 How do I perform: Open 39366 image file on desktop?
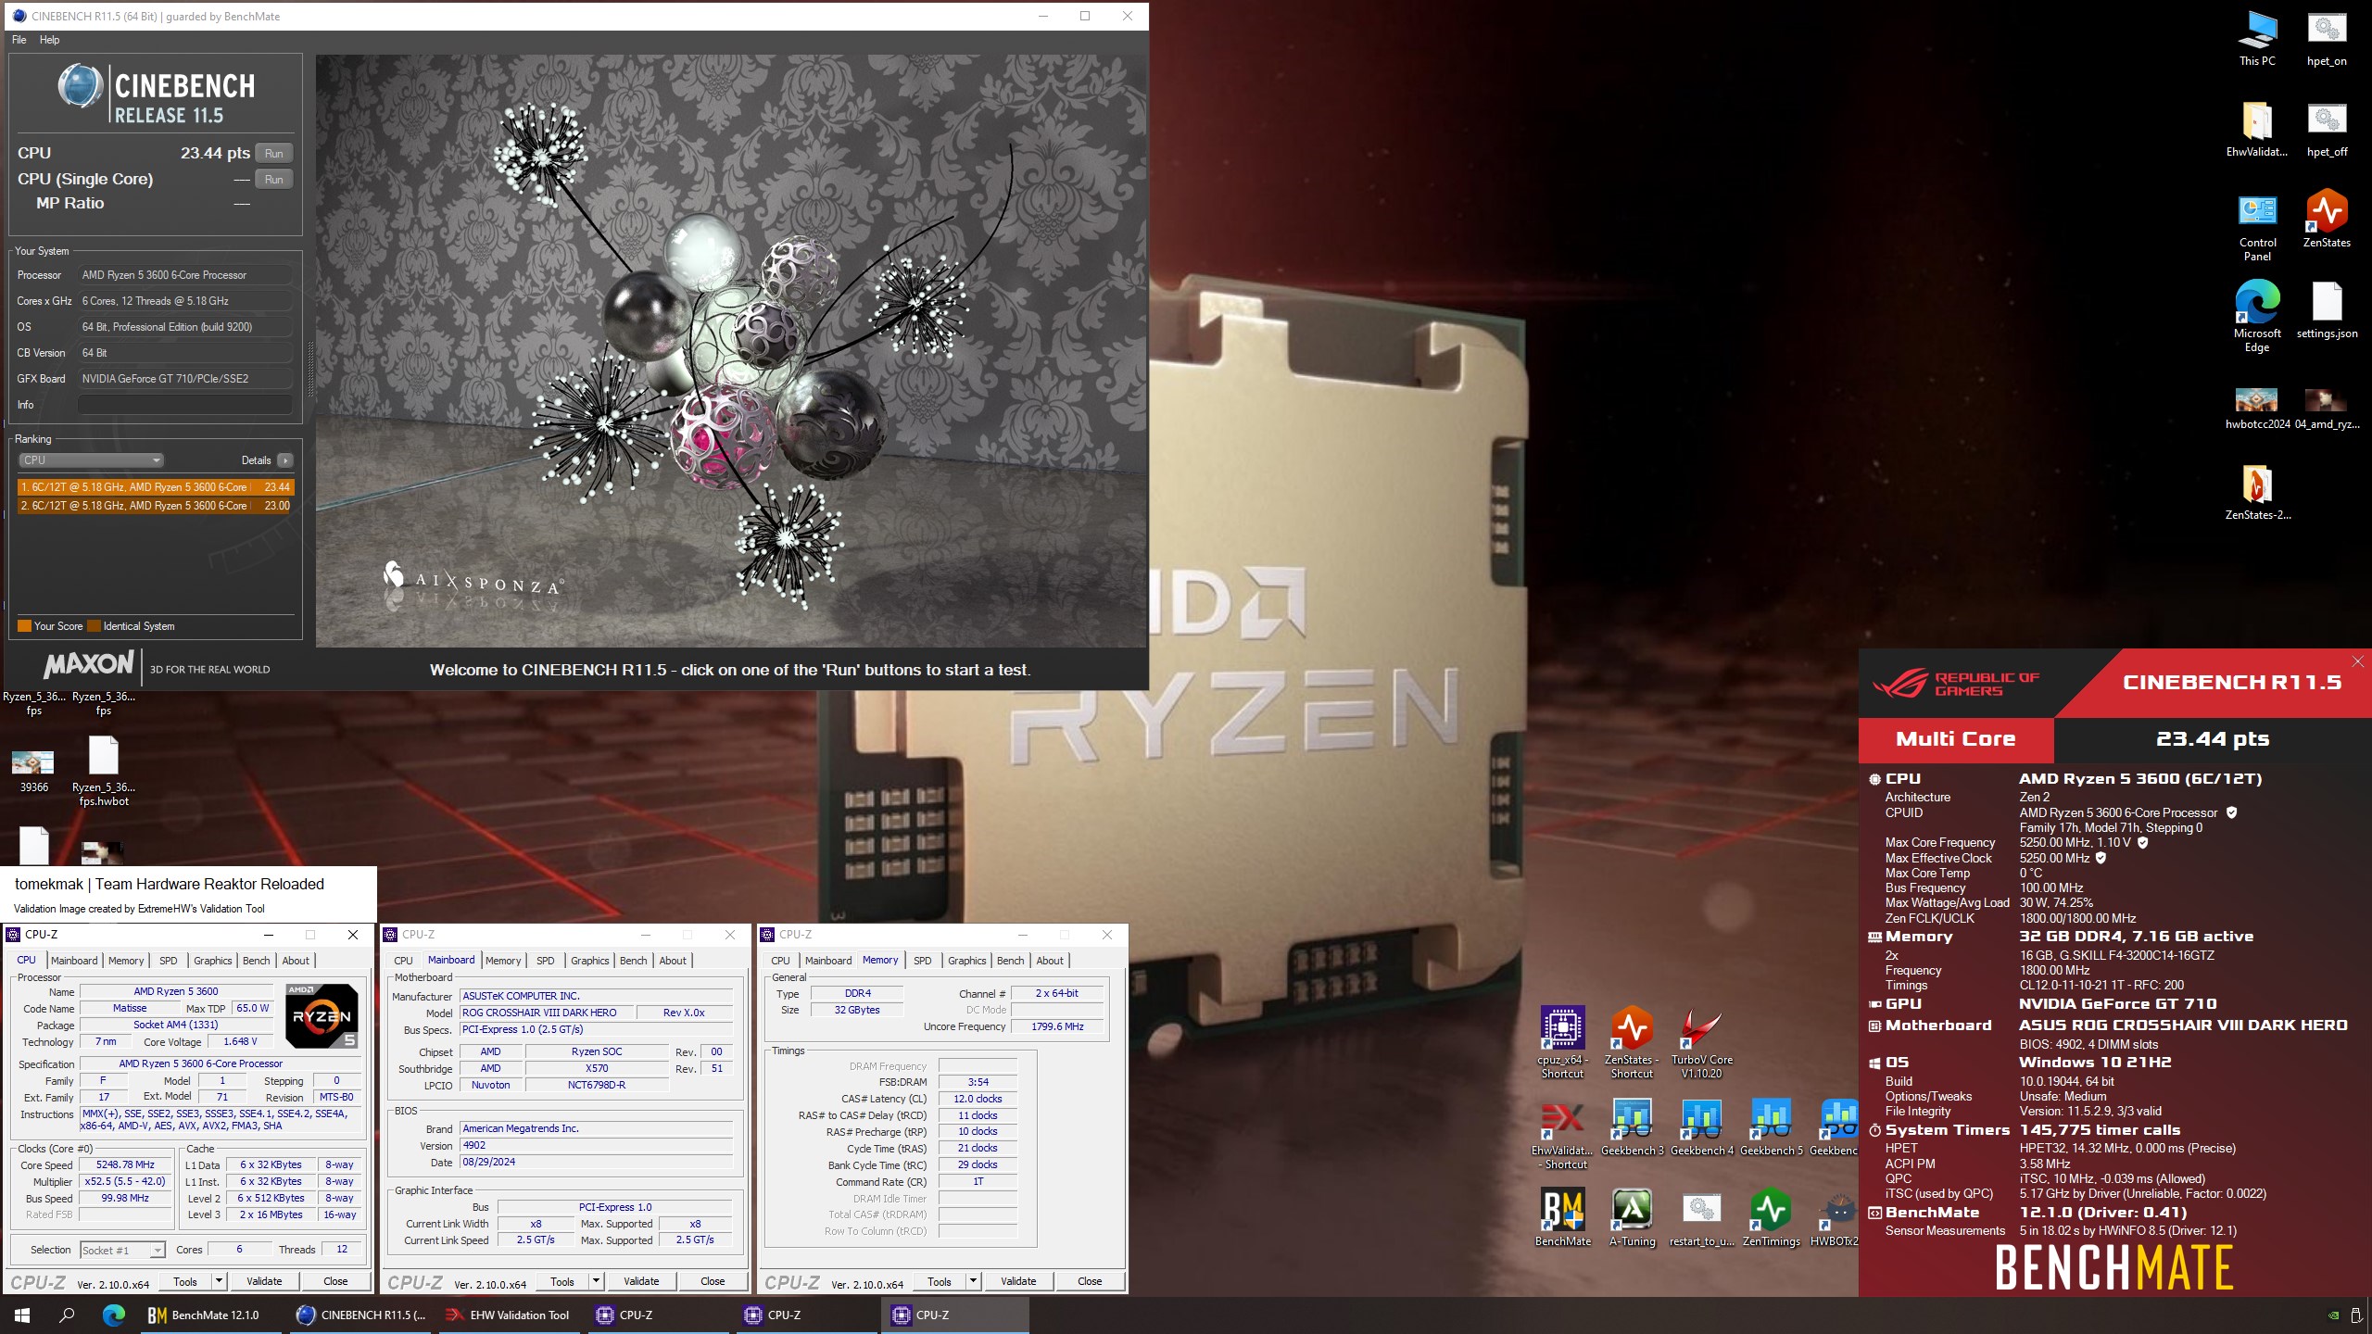click(33, 771)
